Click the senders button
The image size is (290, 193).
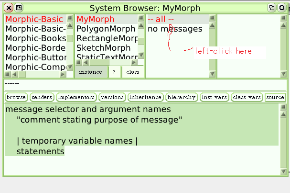click(x=42, y=97)
